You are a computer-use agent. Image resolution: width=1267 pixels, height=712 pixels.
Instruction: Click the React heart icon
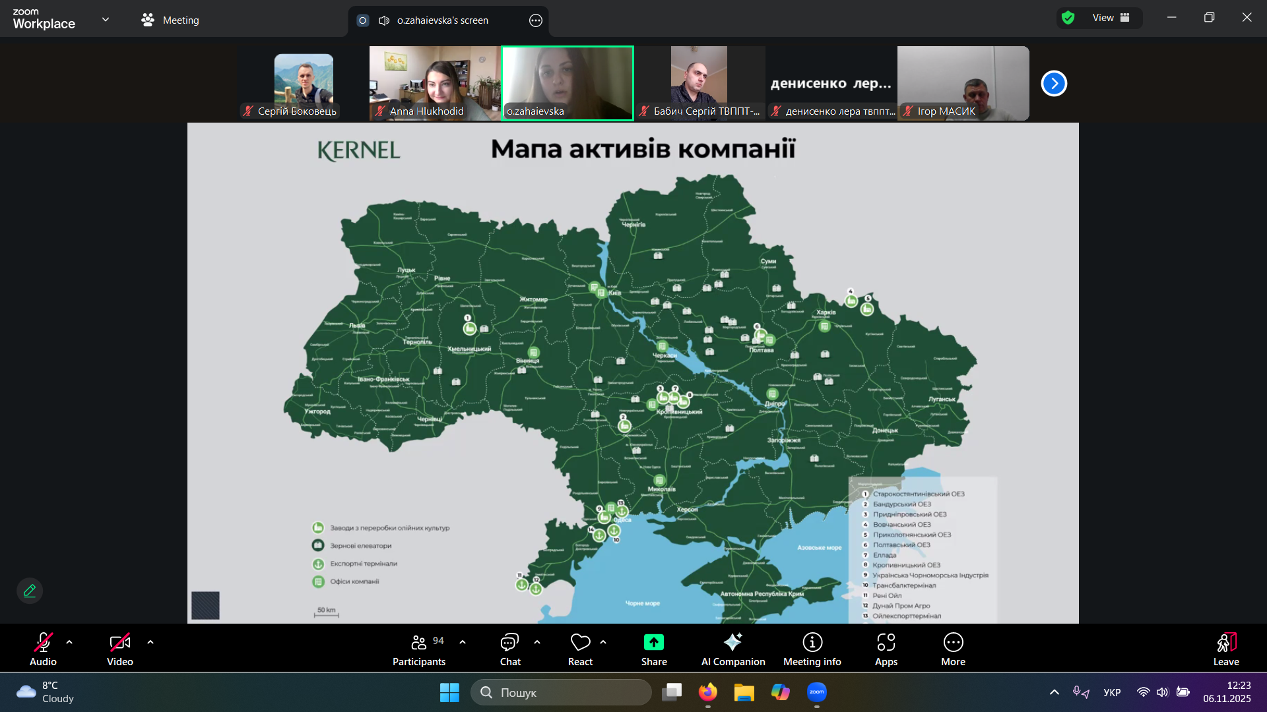coord(580,643)
